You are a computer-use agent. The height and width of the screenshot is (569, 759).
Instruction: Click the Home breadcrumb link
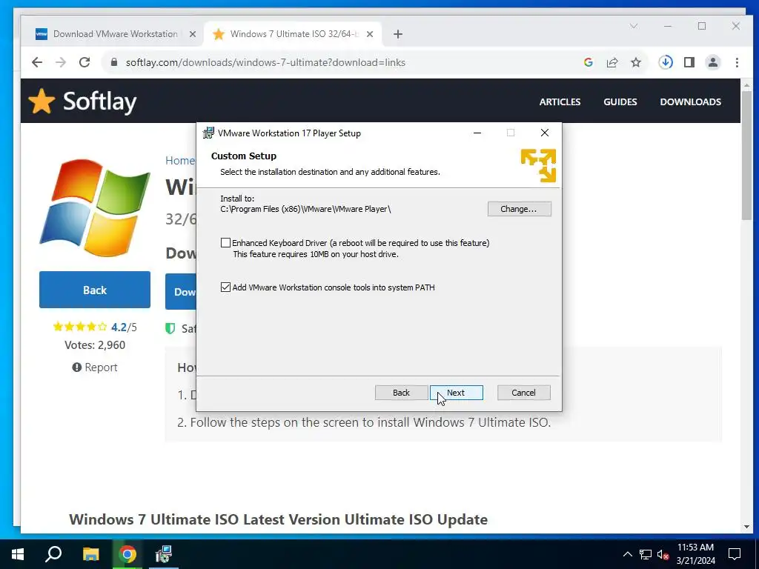(x=180, y=161)
